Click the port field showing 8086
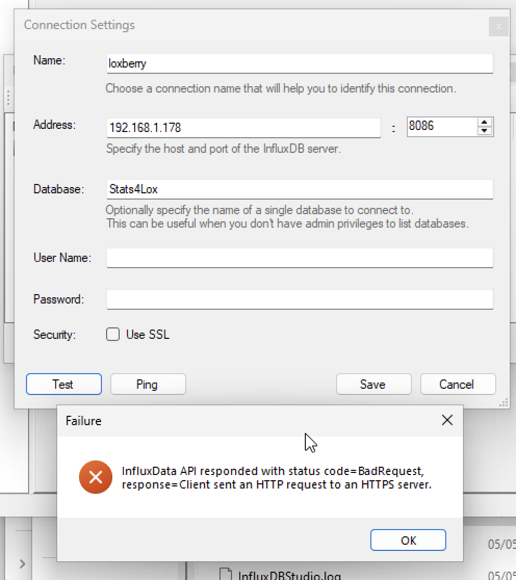This screenshot has width=516, height=580. coord(442,126)
